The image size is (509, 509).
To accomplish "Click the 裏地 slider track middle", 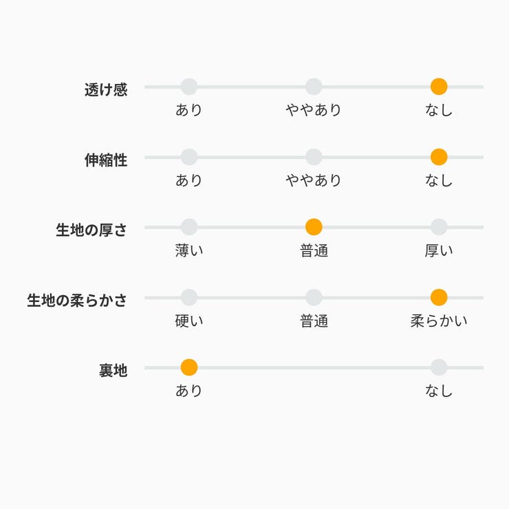I will point(314,367).
